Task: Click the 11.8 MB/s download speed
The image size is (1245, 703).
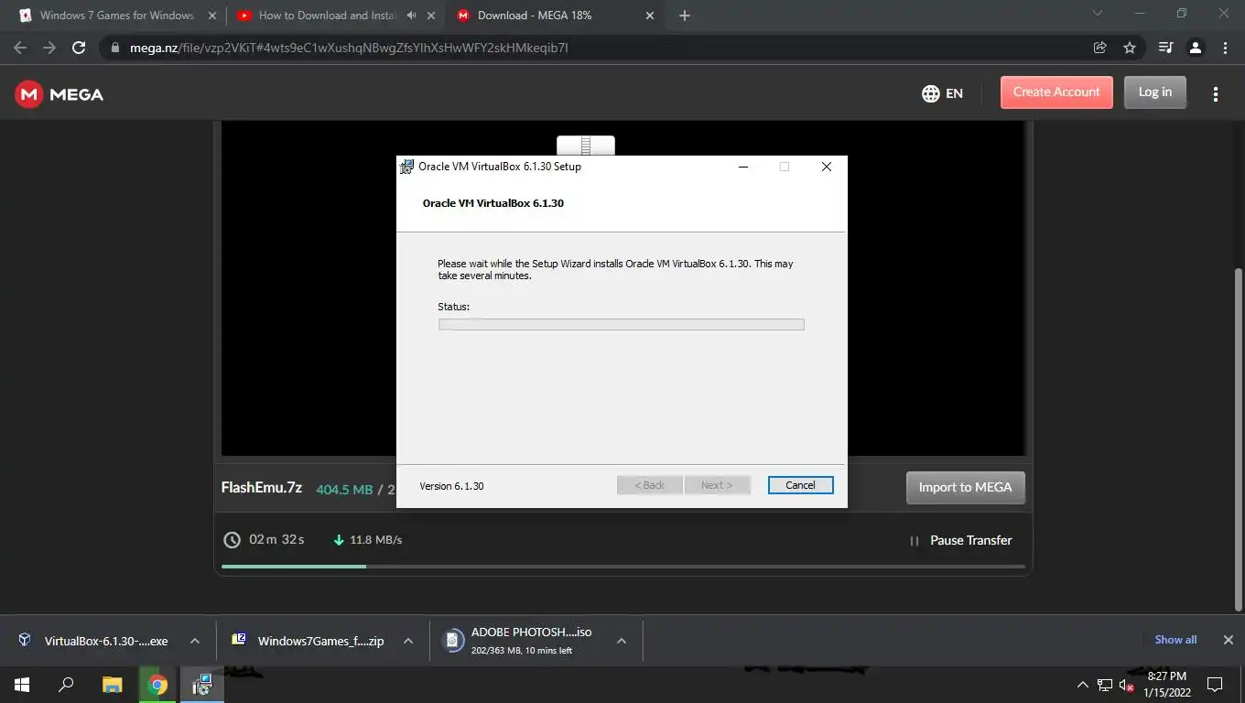Action: [x=375, y=540]
